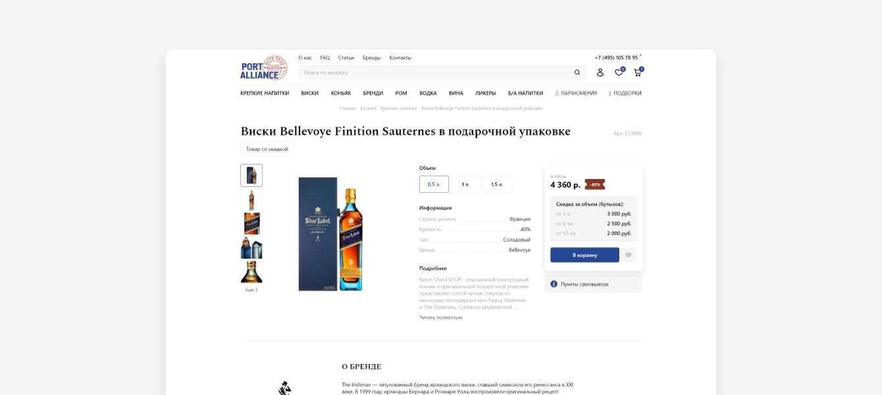Add to favorites with gray heart button
882x395 pixels.
(629, 255)
